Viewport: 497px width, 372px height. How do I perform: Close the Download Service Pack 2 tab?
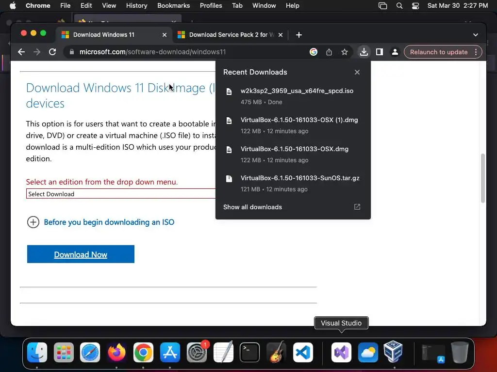point(280,35)
